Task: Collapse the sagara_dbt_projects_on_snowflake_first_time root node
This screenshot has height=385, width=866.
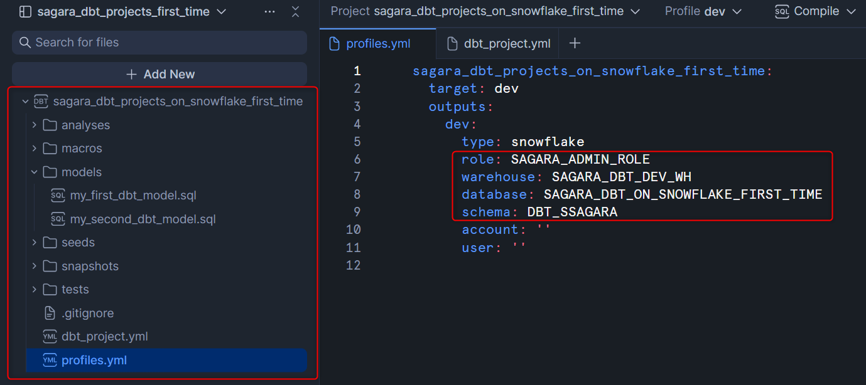Action: tap(24, 101)
